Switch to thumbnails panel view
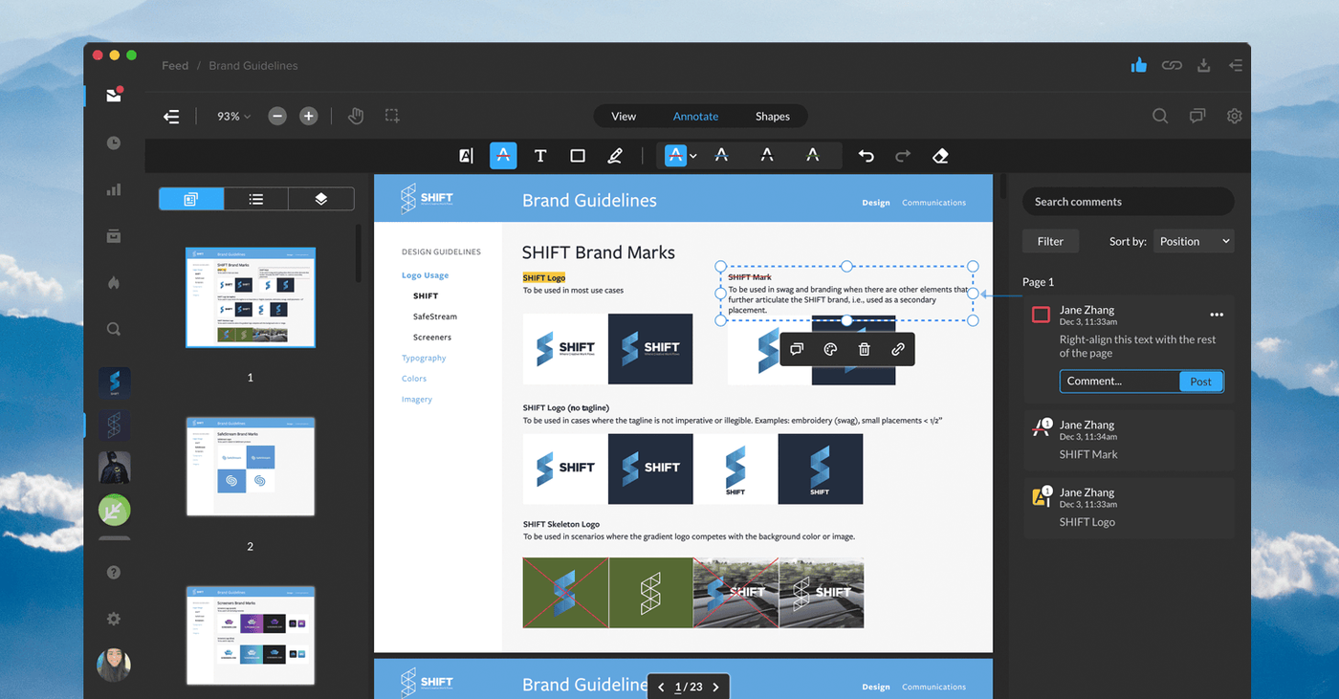The width and height of the screenshot is (1339, 699). [x=191, y=199]
